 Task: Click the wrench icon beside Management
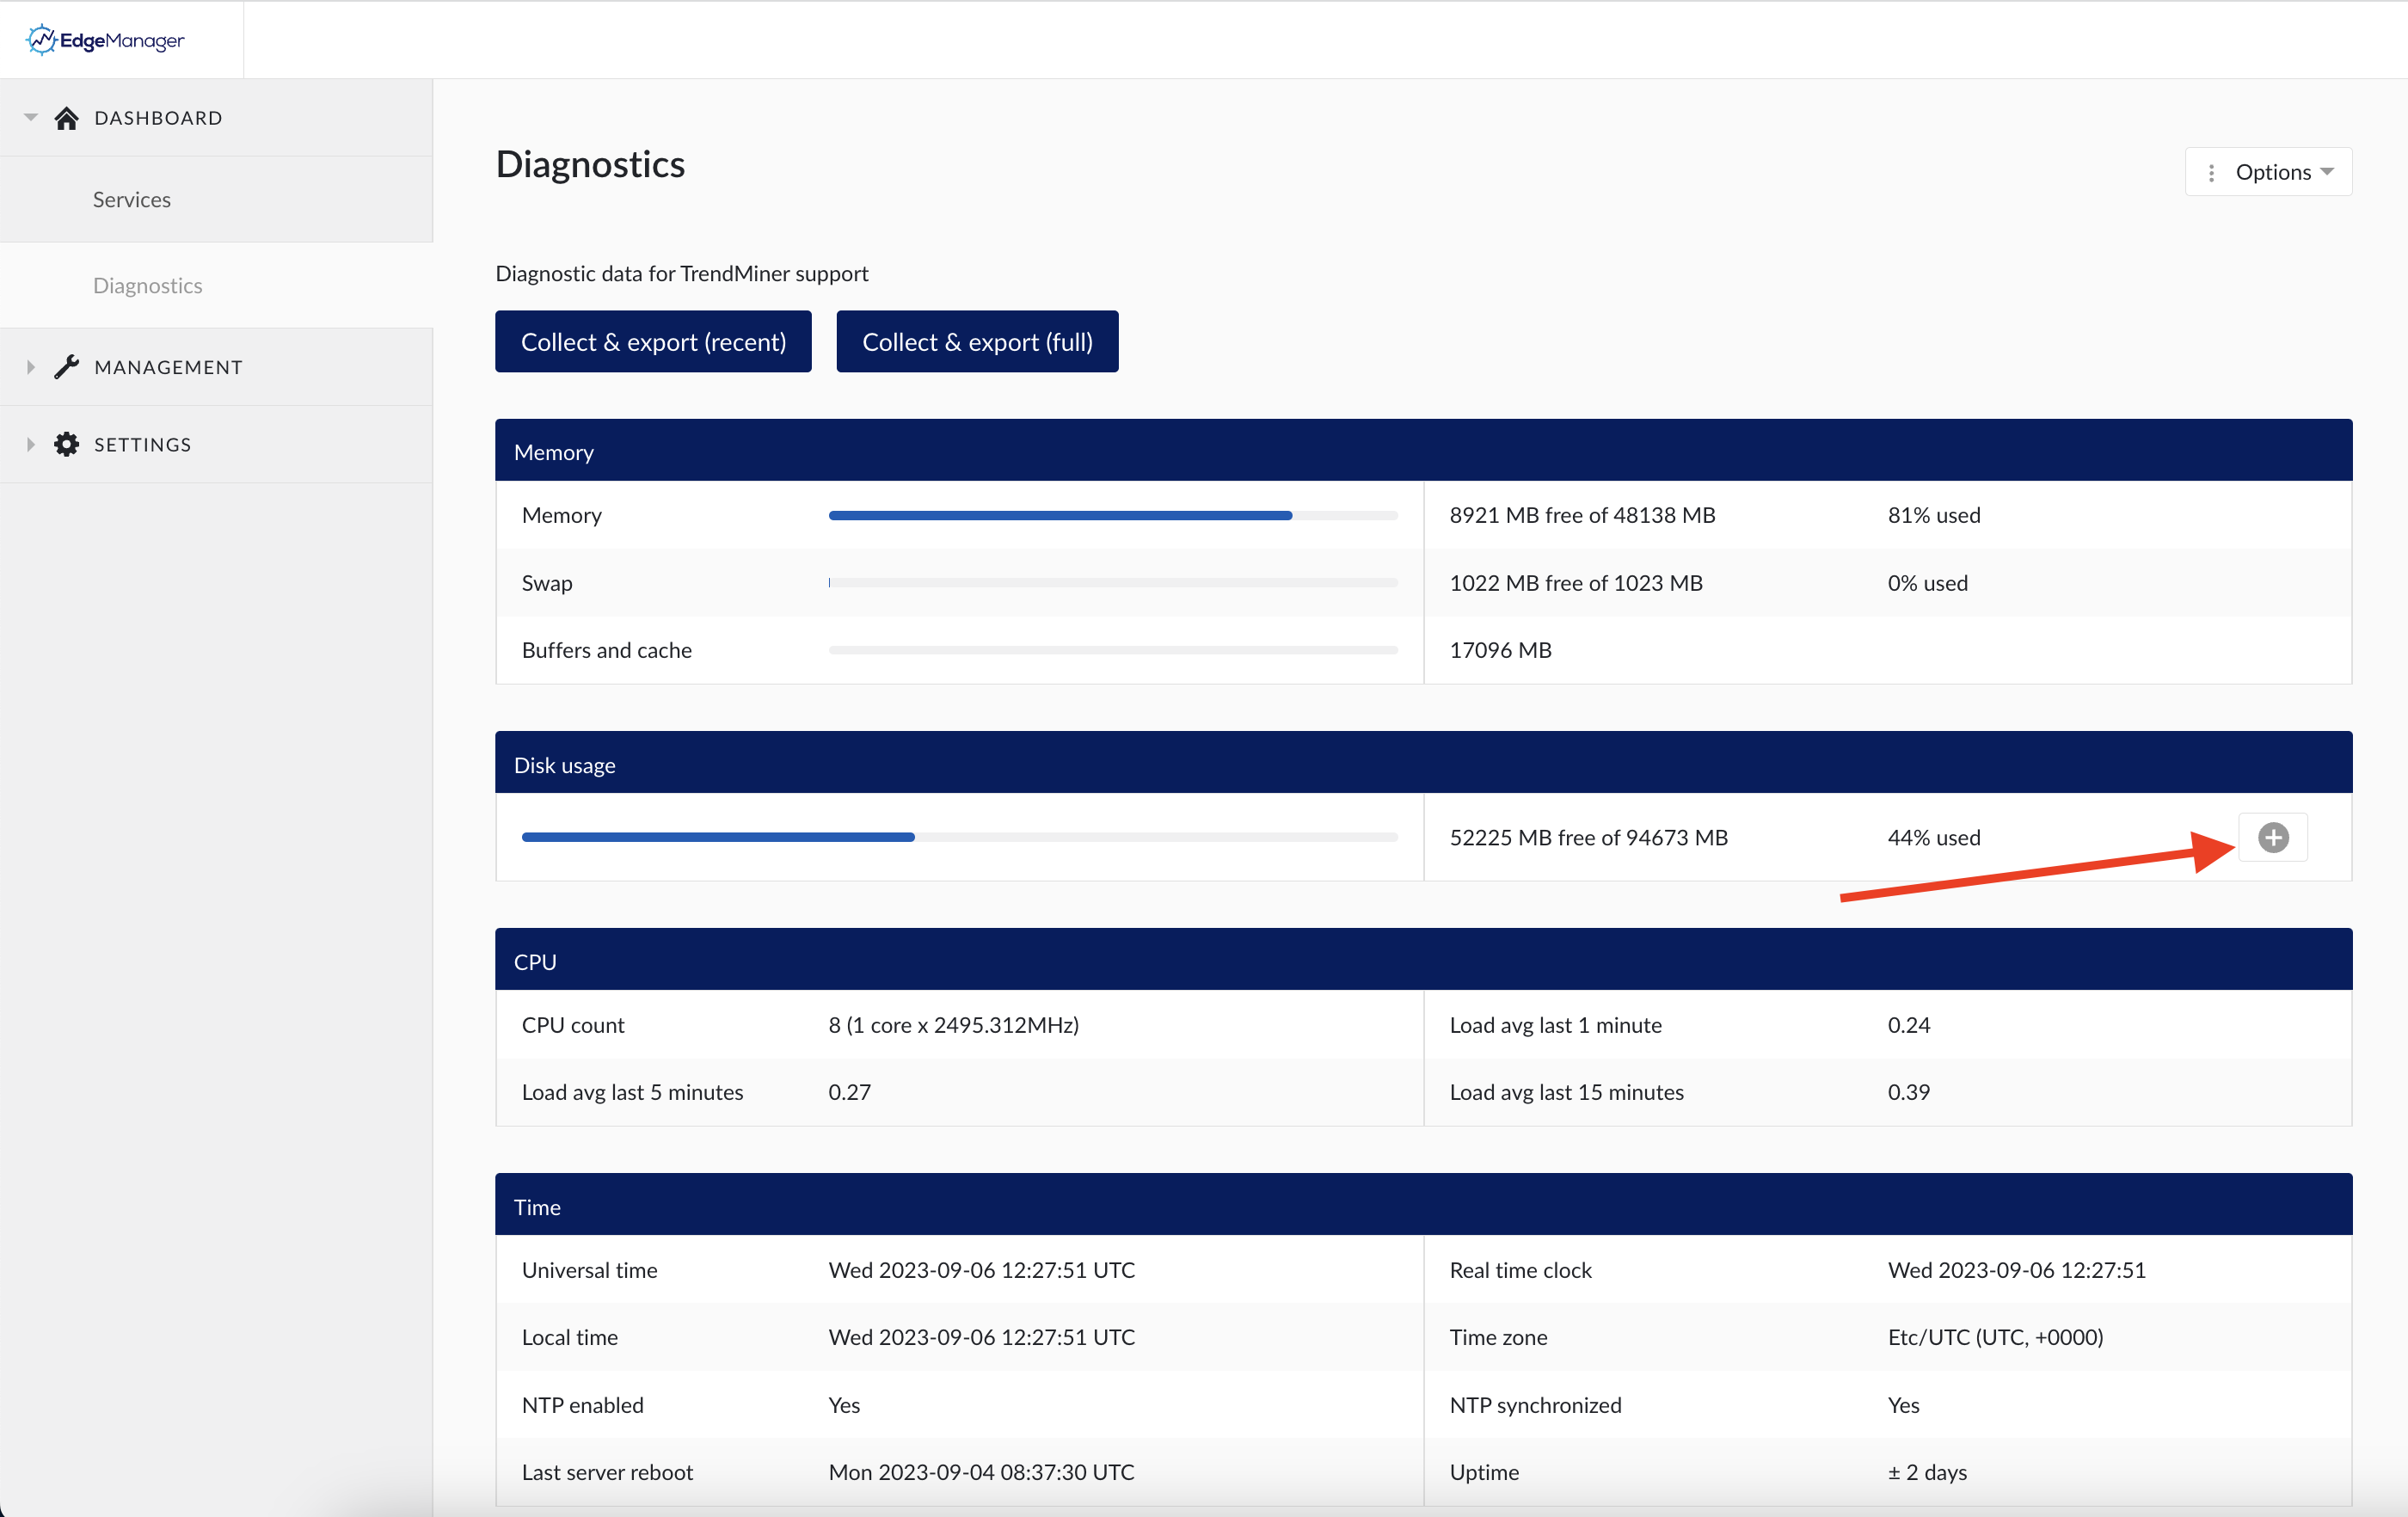tap(67, 366)
